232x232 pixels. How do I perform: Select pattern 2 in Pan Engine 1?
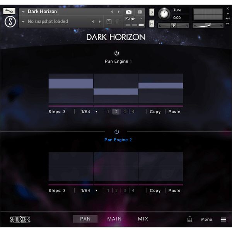(116, 112)
